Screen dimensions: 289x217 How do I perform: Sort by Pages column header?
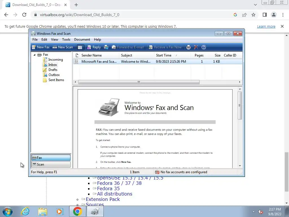tap(198, 55)
